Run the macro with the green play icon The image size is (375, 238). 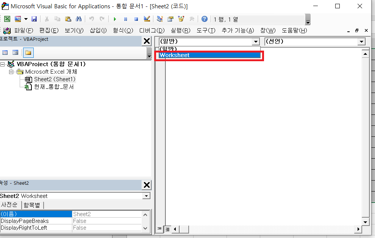tap(115, 19)
